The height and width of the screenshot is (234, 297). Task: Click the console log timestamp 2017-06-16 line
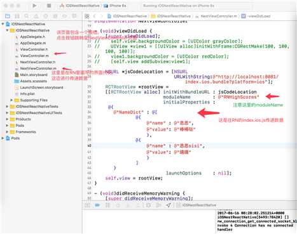(251, 213)
